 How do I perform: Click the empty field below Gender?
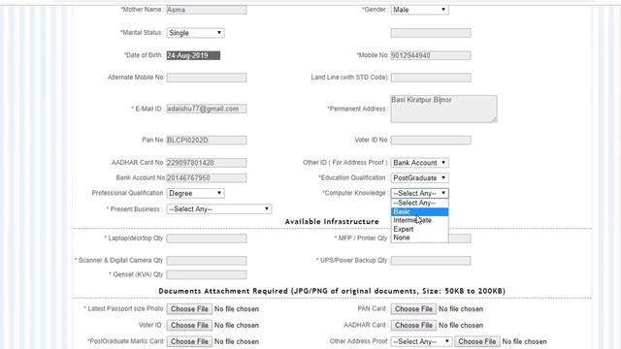431,33
